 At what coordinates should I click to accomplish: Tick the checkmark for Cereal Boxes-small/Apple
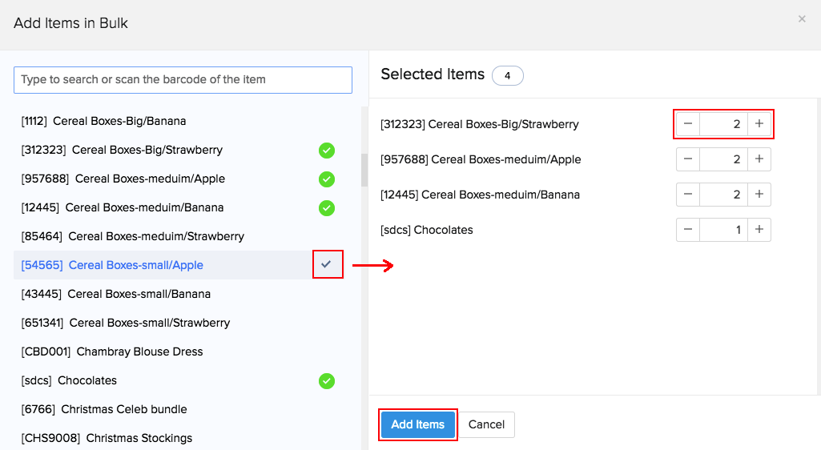click(326, 264)
